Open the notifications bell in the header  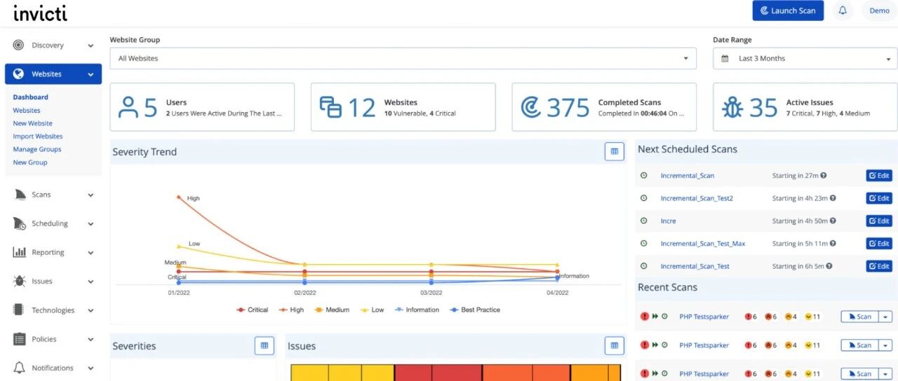[x=843, y=11]
